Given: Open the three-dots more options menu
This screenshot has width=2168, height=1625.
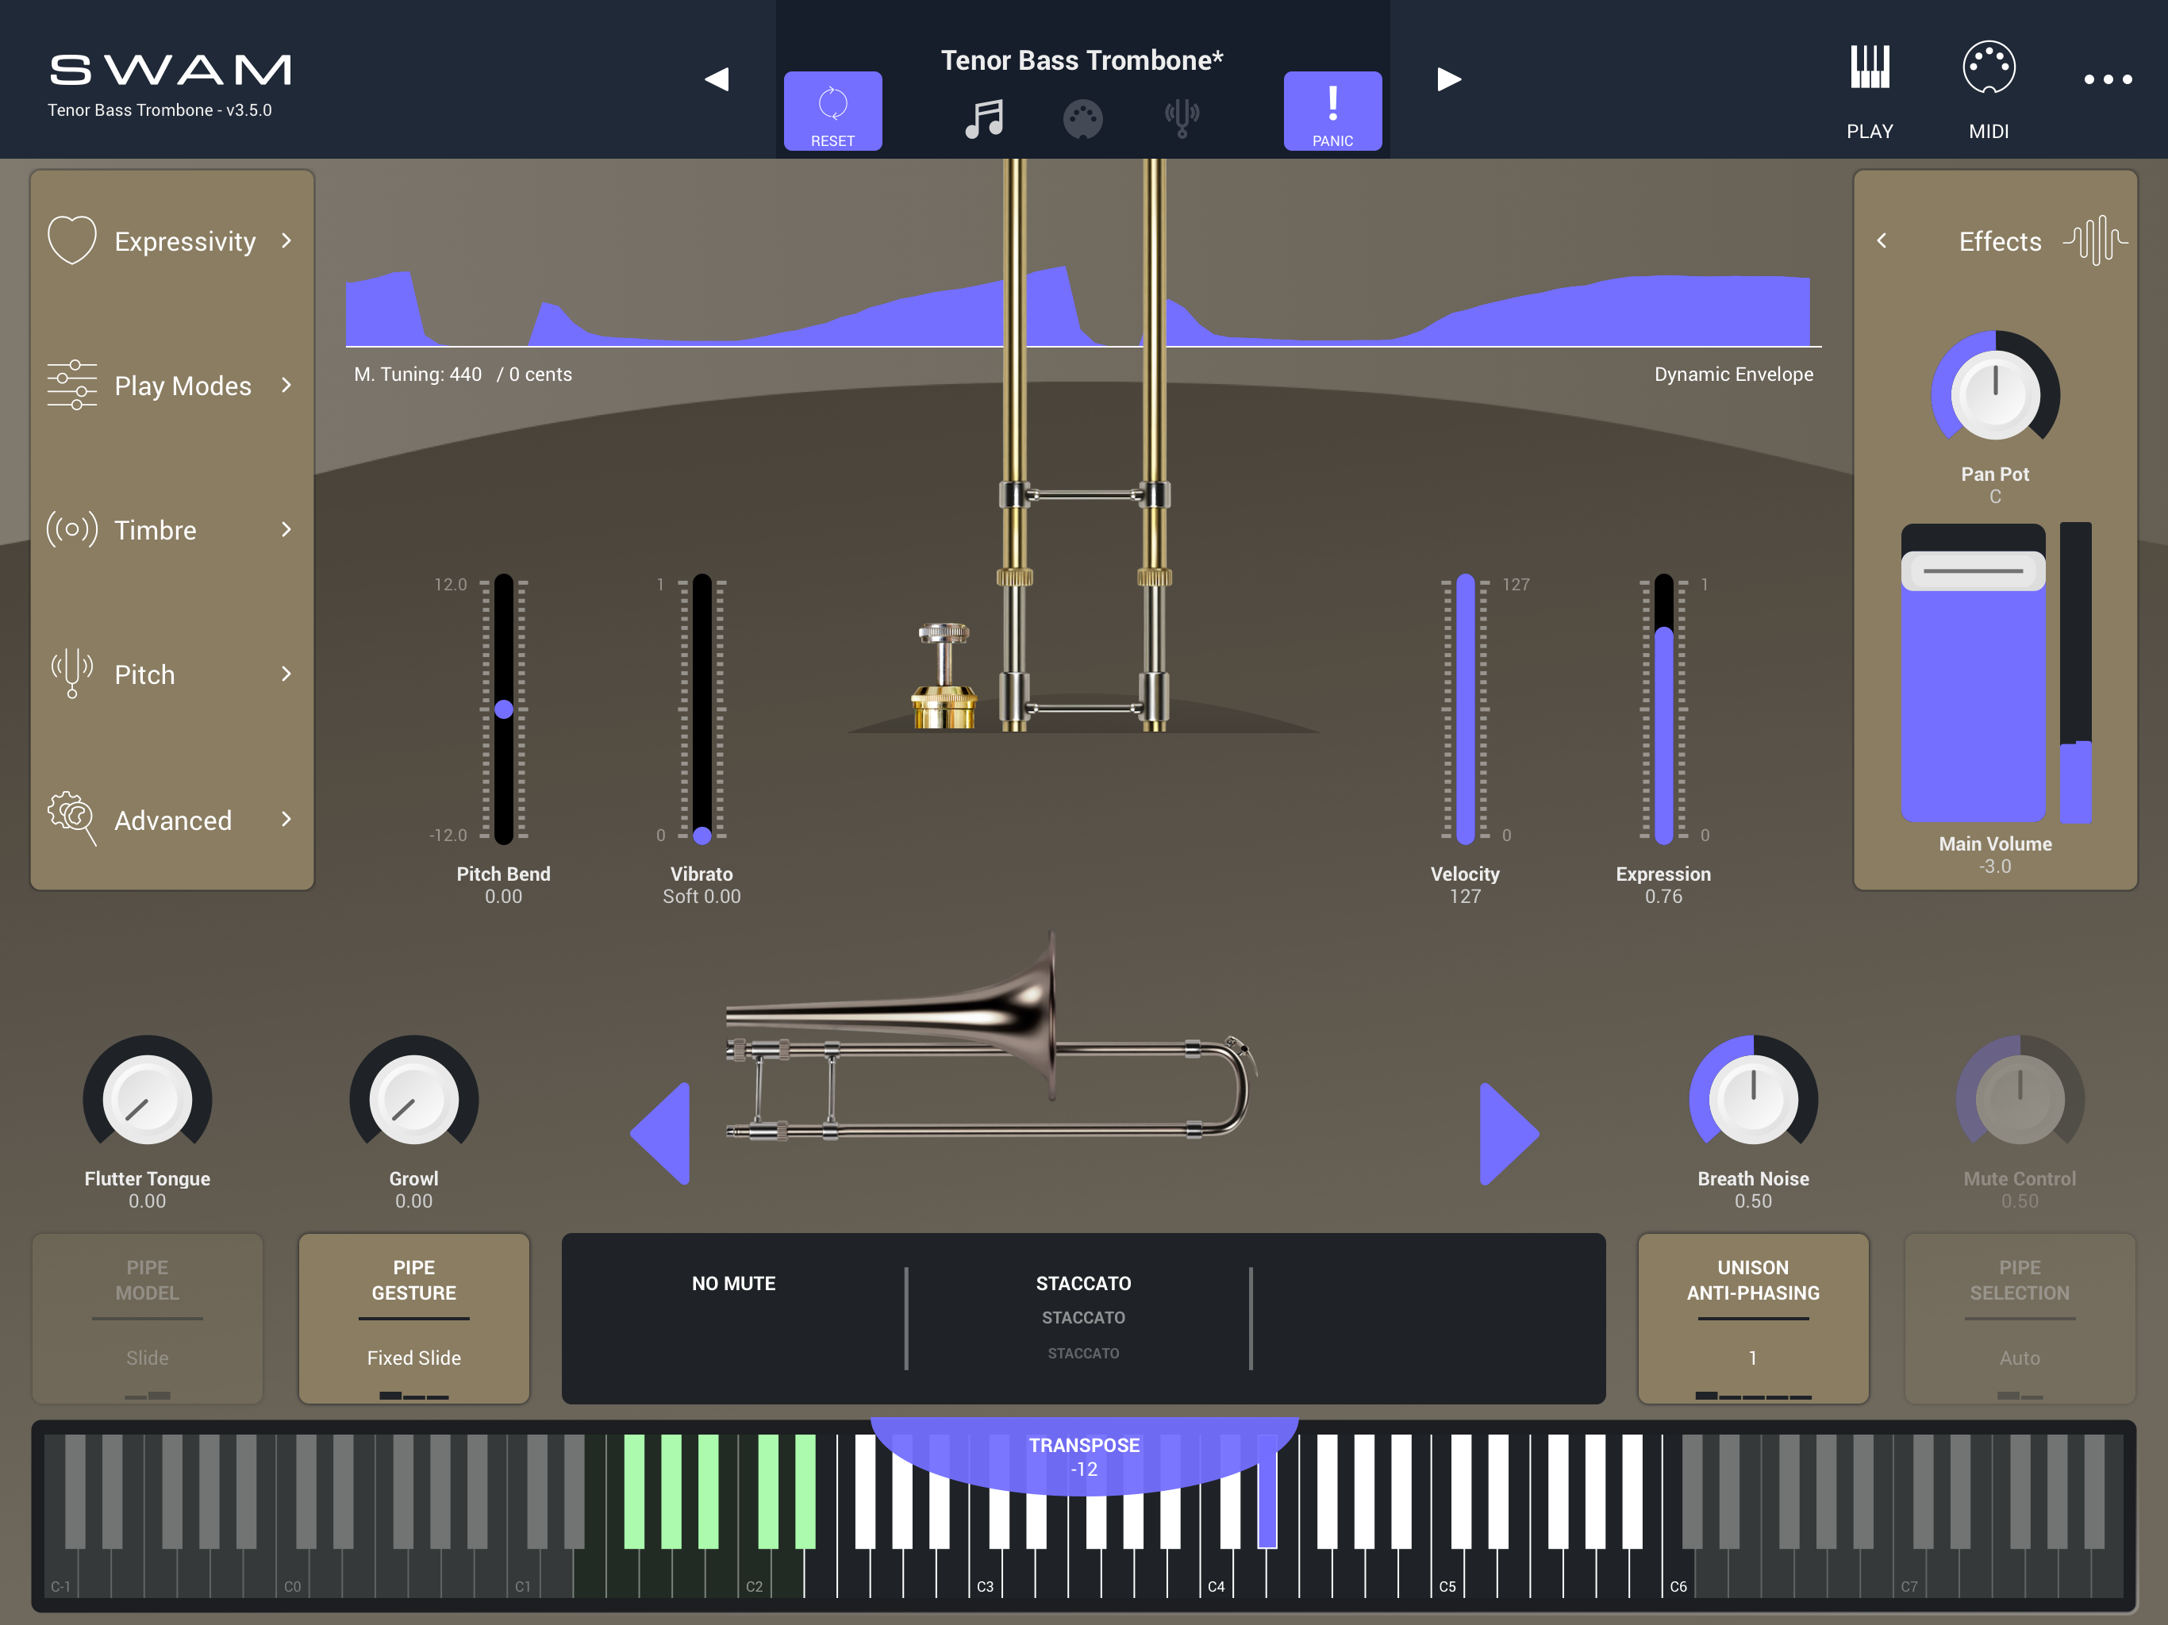Looking at the screenshot, I should (x=2107, y=79).
